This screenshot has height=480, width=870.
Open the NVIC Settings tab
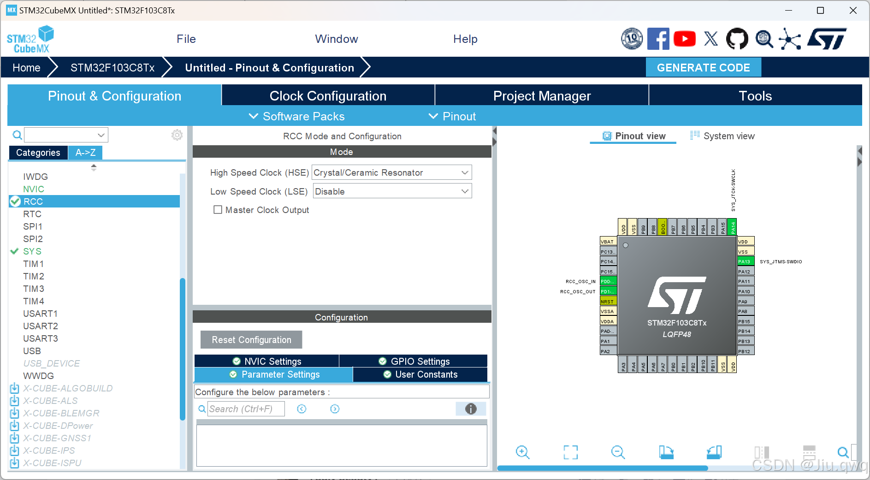267,361
